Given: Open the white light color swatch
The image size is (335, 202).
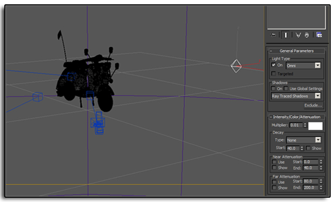Looking at the screenshot, I should click(x=316, y=126).
